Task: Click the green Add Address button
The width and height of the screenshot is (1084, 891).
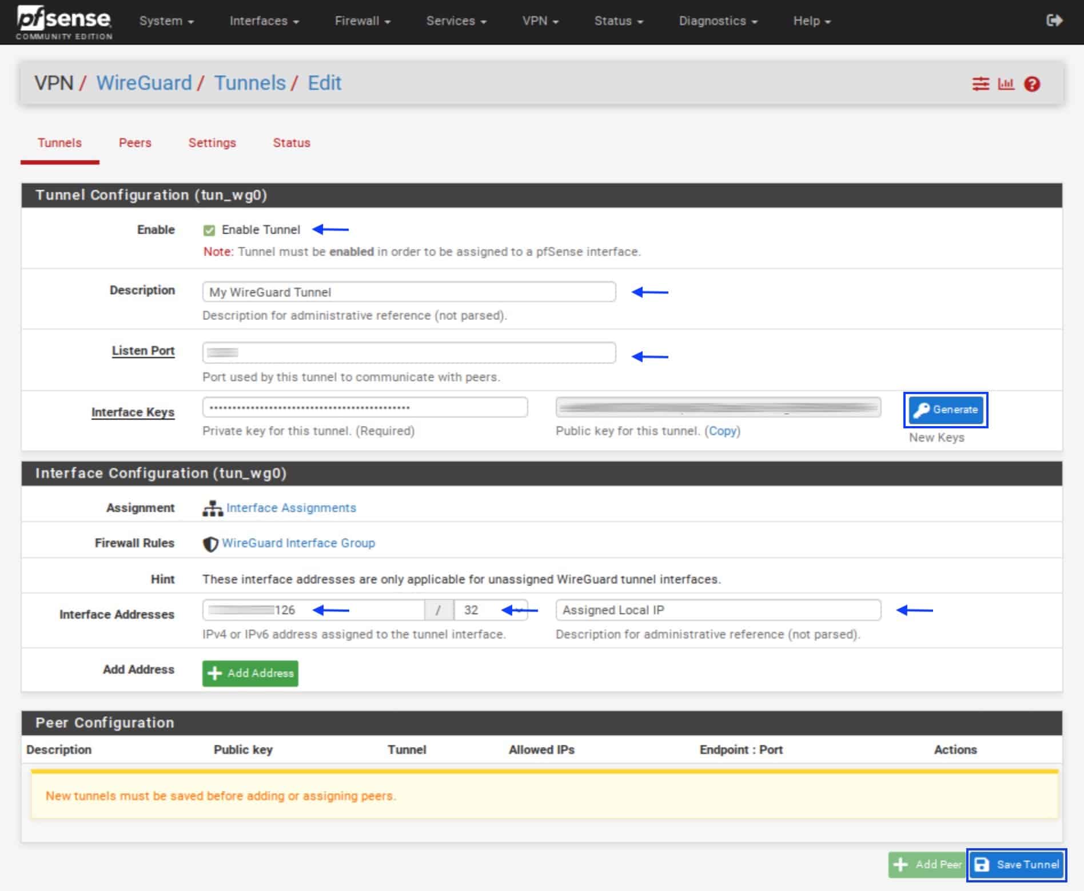Action: pos(250,673)
